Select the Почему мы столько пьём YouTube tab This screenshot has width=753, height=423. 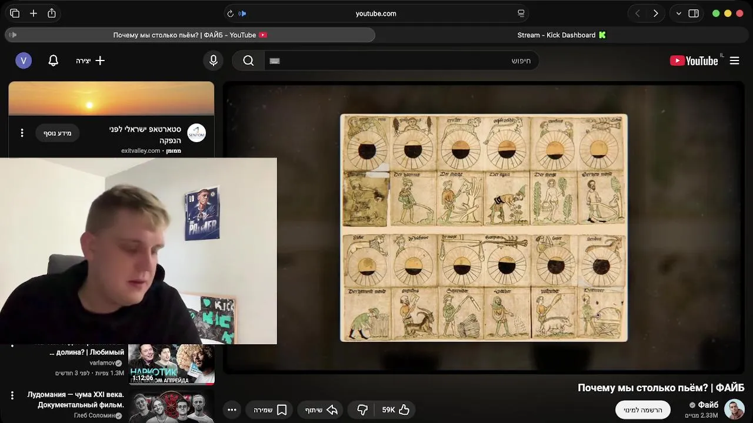[x=190, y=35]
